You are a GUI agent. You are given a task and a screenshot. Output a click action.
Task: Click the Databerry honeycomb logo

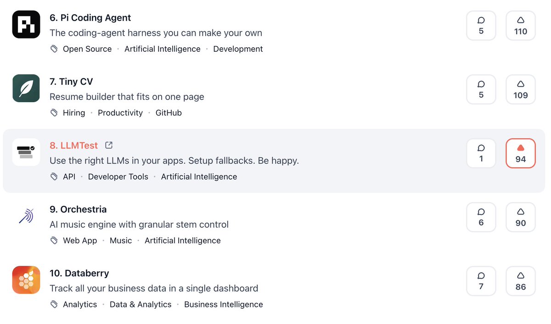coord(26,280)
